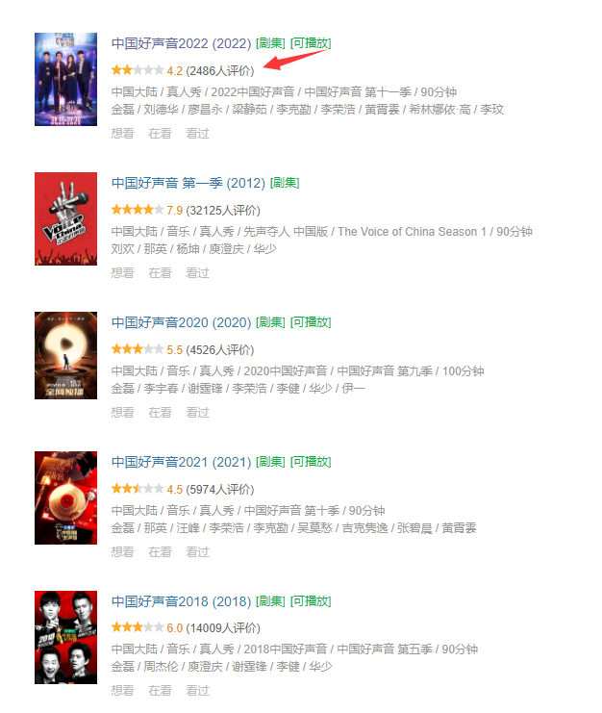
Task: Mark 中国好声音 第一季 as 看过
Action: pyautogui.click(x=197, y=273)
